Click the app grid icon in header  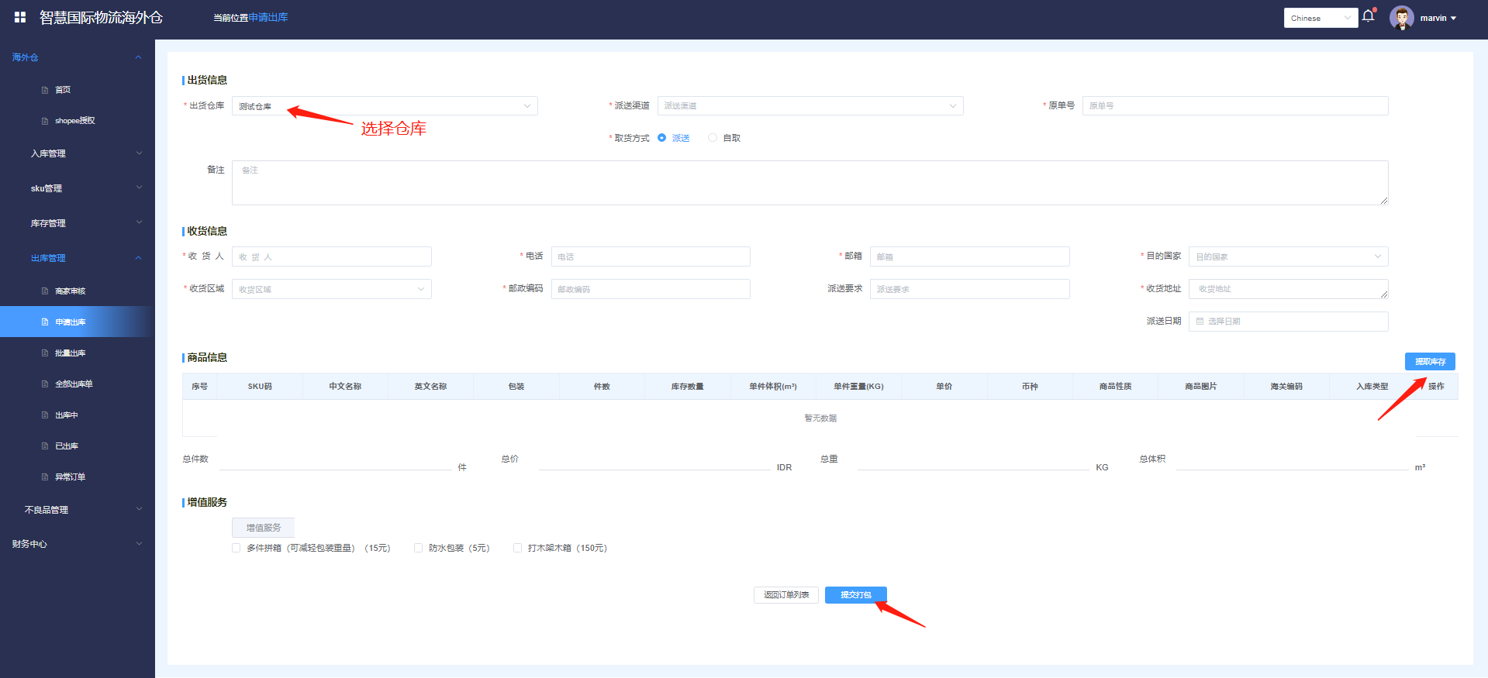click(20, 17)
